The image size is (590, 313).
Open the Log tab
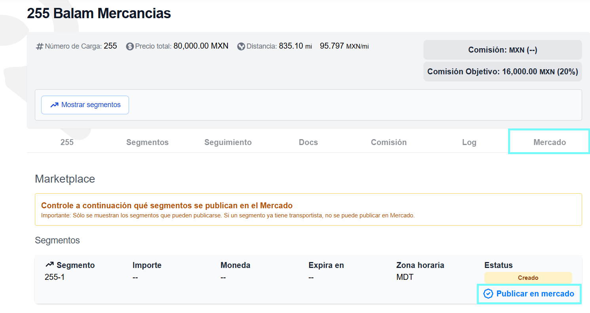point(469,142)
